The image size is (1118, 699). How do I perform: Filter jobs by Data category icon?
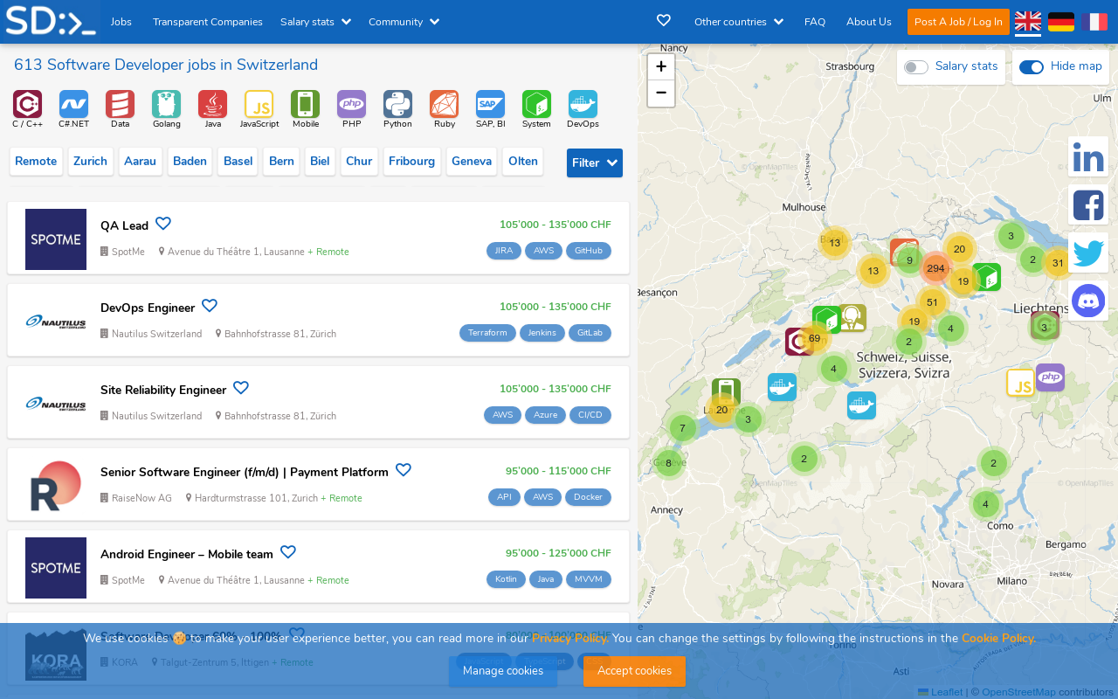(121, 104)
